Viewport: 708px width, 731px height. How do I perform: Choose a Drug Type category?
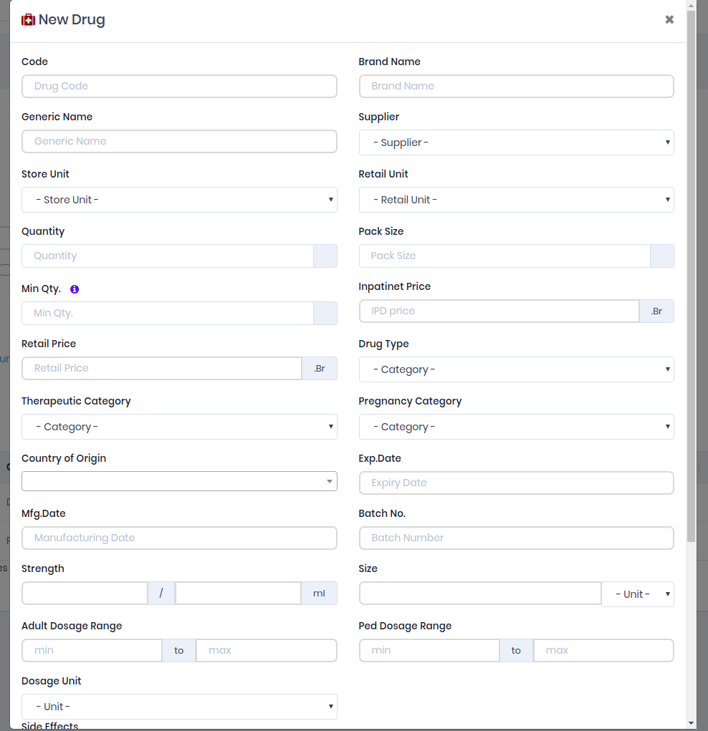[516, 369]
